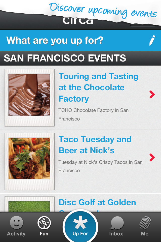This screenshot has width=161, height=242.
Task: Tap the Nick's Crispy Tacos location text
Action: click(100, 166)
